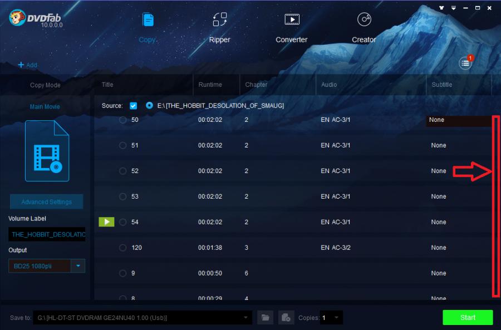Edit the Volume Label text field

47,234
